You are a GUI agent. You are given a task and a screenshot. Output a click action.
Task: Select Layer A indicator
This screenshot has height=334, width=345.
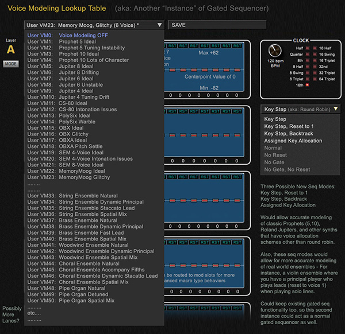(x=11, y=49)
